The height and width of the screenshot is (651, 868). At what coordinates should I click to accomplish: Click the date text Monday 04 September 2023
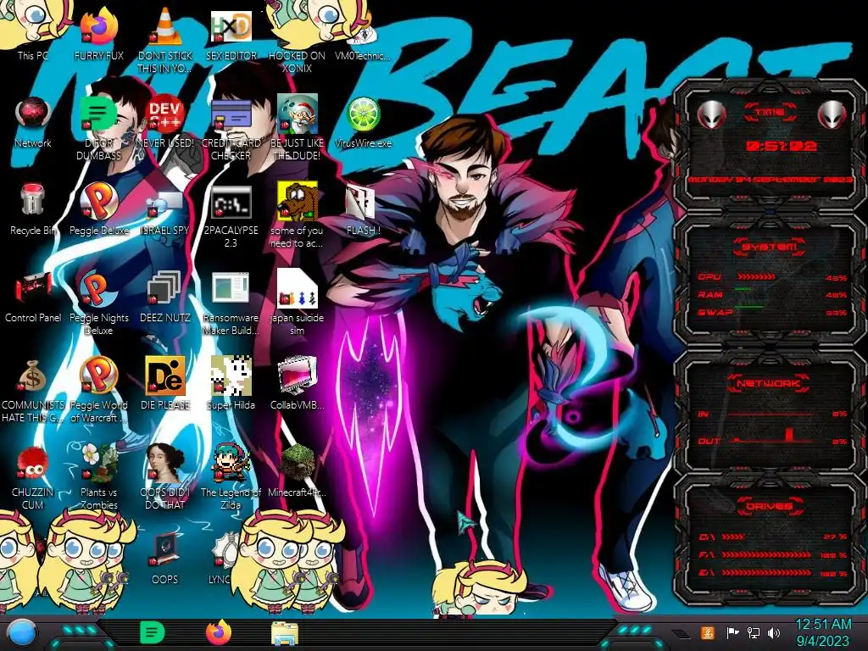click(770, 180)
